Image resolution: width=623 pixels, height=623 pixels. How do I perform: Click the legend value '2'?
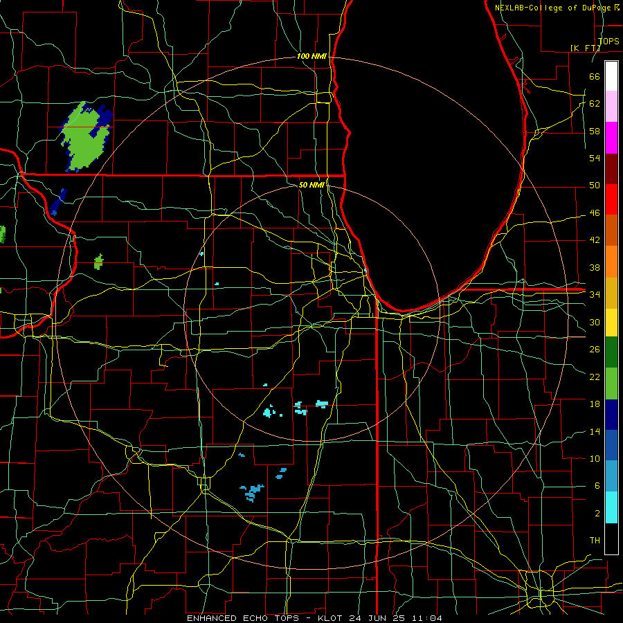coord(597,513)
